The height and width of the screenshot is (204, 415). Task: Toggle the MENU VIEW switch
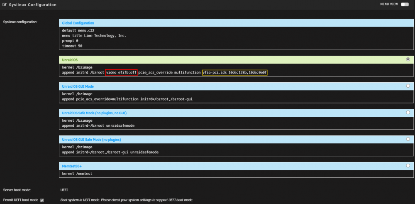click(405, 4)
